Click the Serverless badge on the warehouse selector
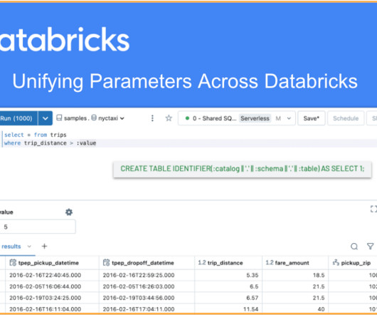377x315 pixels. point(255,118)
